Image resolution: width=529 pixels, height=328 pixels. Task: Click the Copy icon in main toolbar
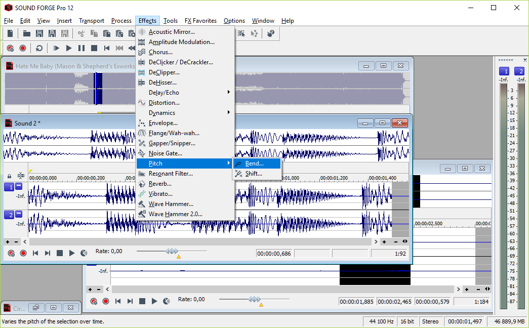click(x=94, y=33)
